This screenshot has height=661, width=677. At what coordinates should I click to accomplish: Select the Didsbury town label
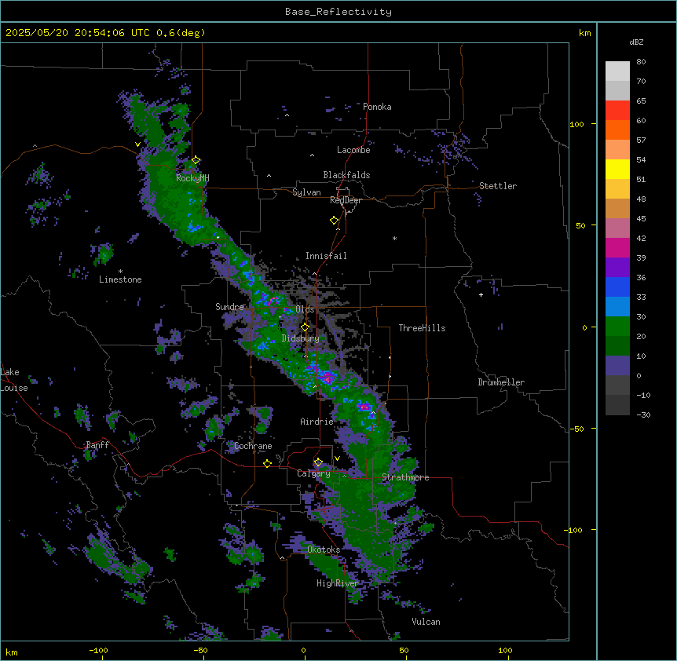[301, 338]
